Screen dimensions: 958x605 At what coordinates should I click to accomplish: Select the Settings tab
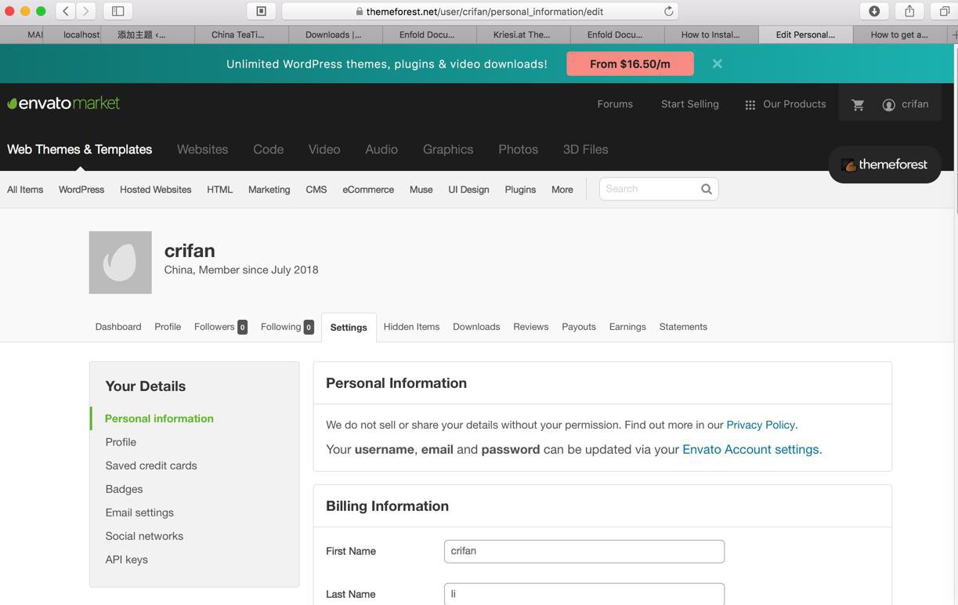[349, 328]
